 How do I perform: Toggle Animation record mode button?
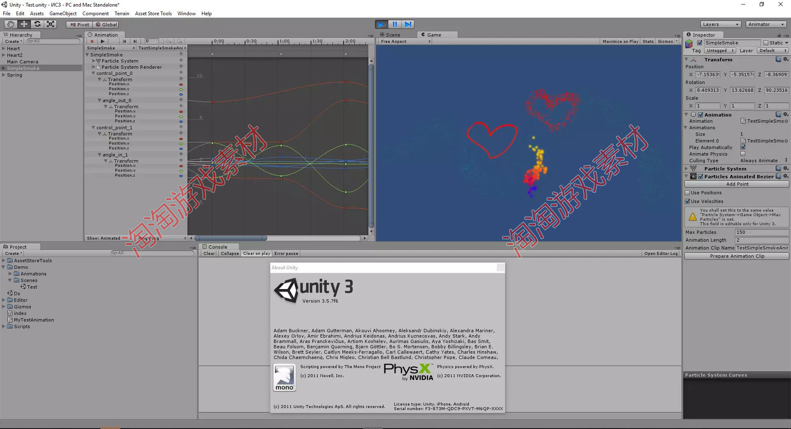click(91, 41)
